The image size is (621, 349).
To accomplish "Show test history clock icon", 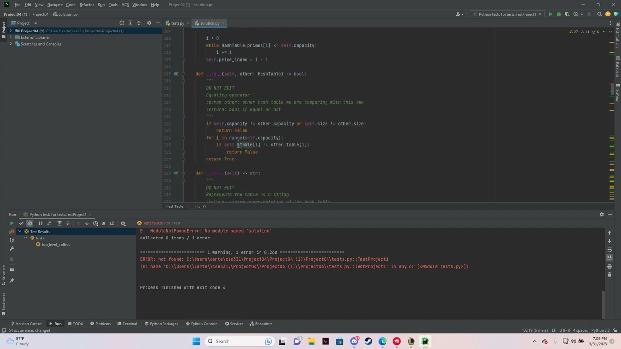I will [x=95, y=223].
